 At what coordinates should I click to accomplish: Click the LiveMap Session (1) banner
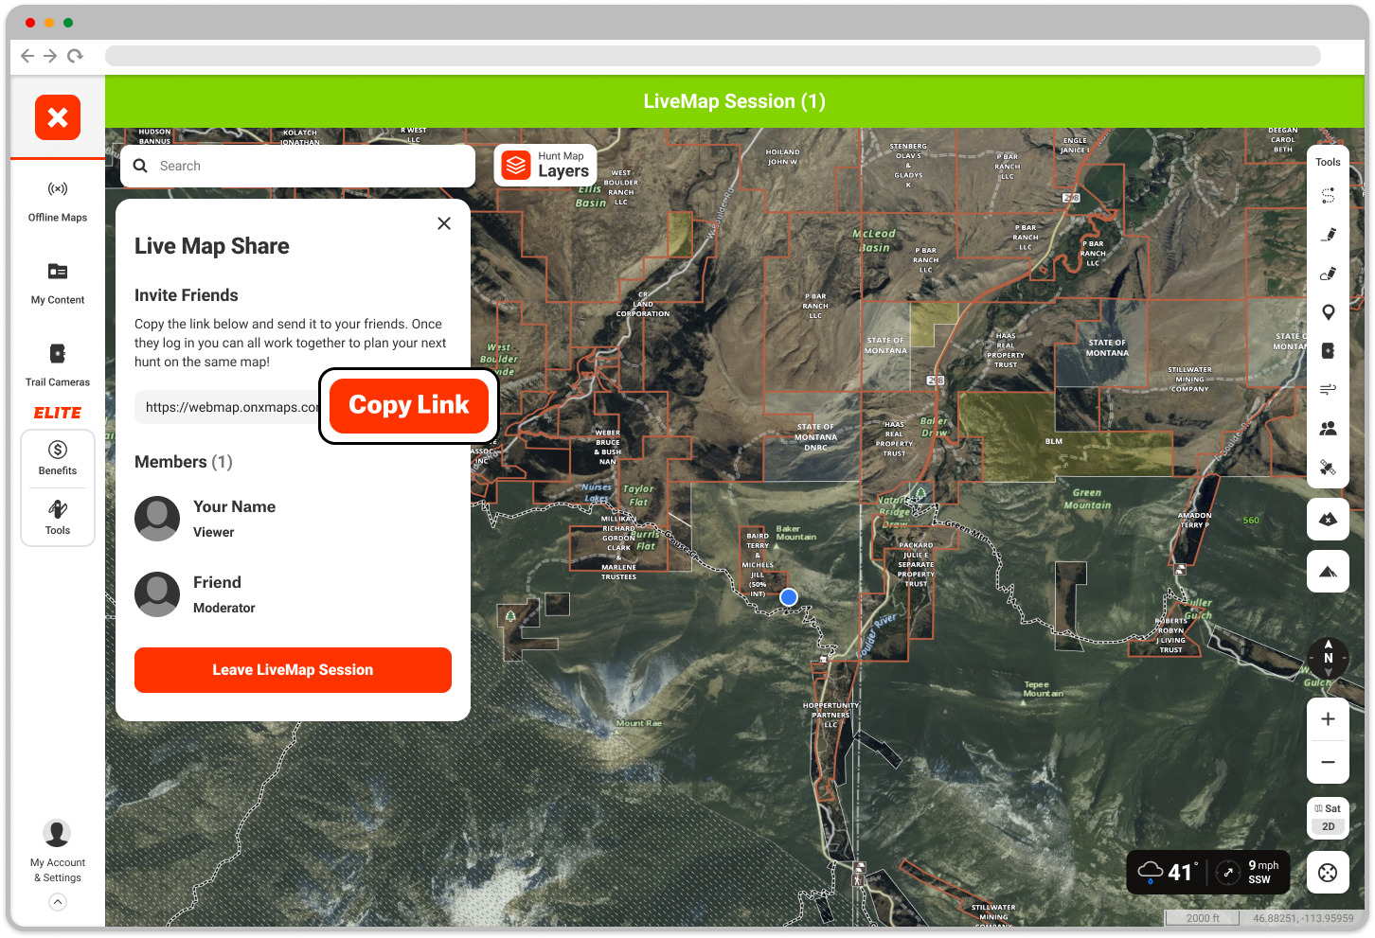pos(735,101)
